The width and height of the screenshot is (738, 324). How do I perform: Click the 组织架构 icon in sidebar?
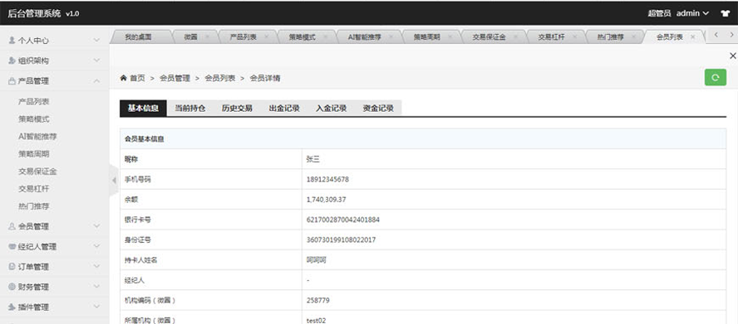pos(12,60)
